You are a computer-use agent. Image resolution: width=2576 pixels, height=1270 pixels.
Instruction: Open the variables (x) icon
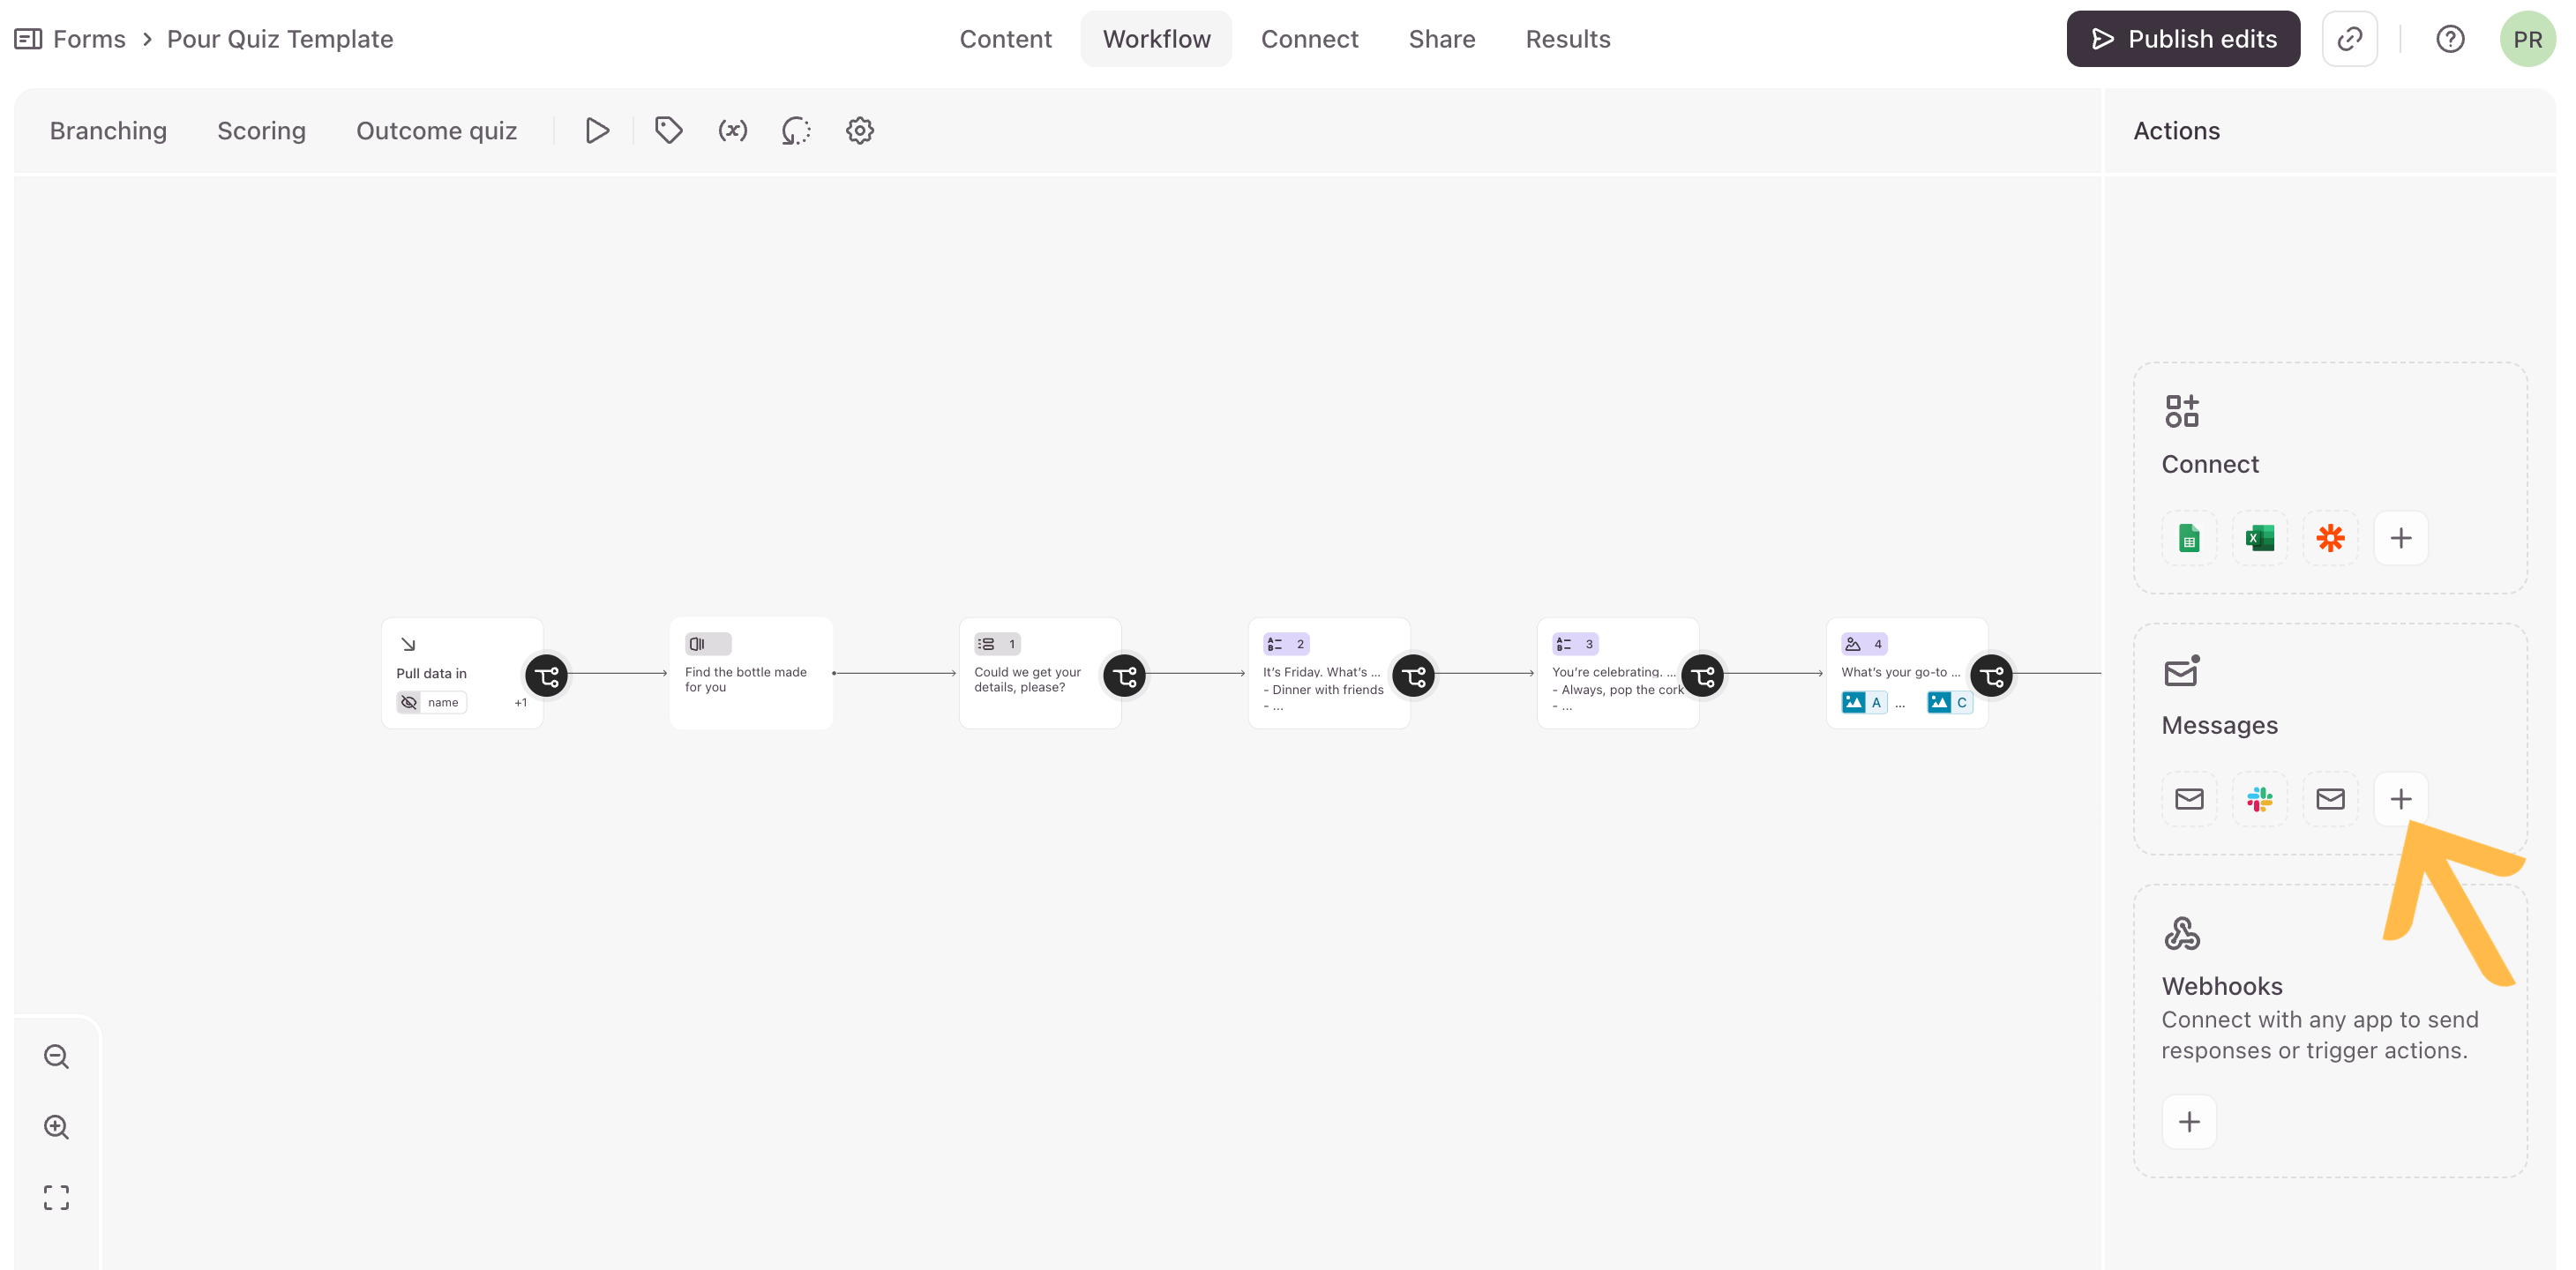(732, 131)
